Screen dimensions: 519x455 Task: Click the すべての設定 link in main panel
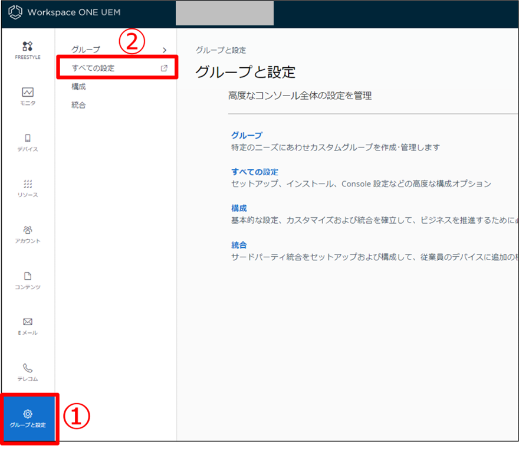point(255,172)
